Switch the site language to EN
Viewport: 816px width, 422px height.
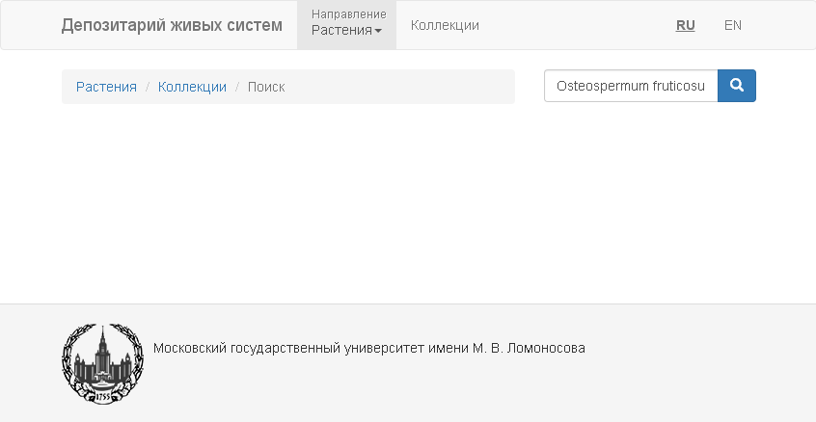coord(732,25)
